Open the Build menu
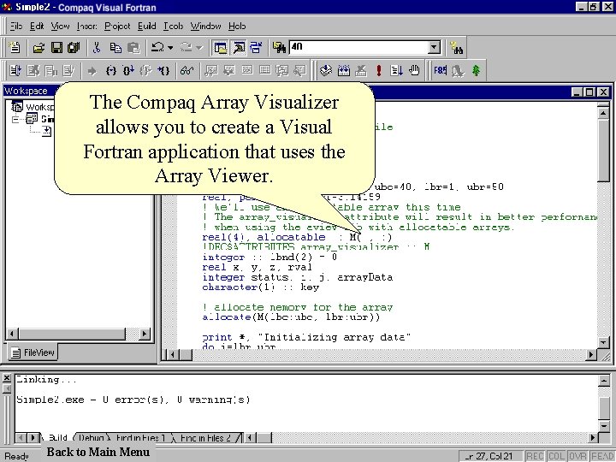 coord(147,26)
